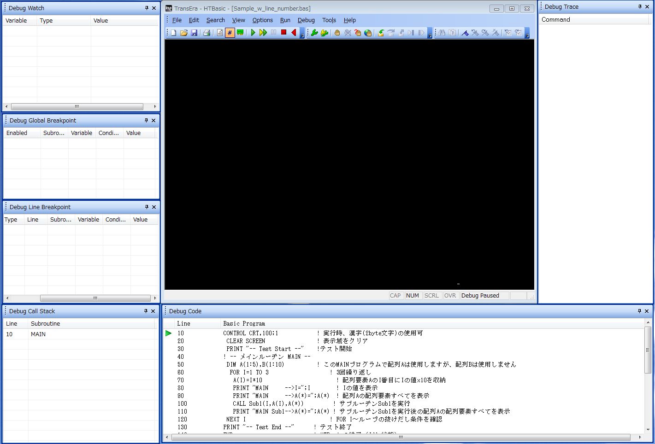This screenshot has width=655, height=444.
Task: Open the File menu
Action: (177, 20)
